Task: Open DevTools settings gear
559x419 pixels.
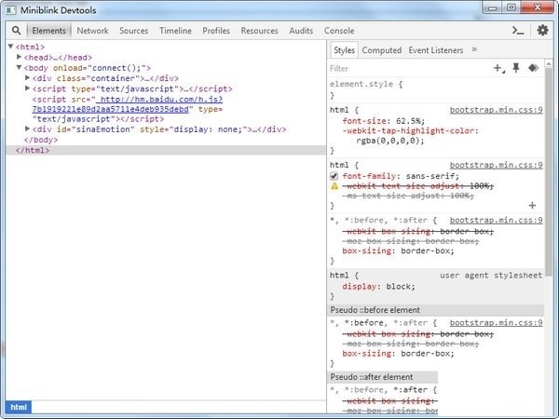Action: point(542,31)
